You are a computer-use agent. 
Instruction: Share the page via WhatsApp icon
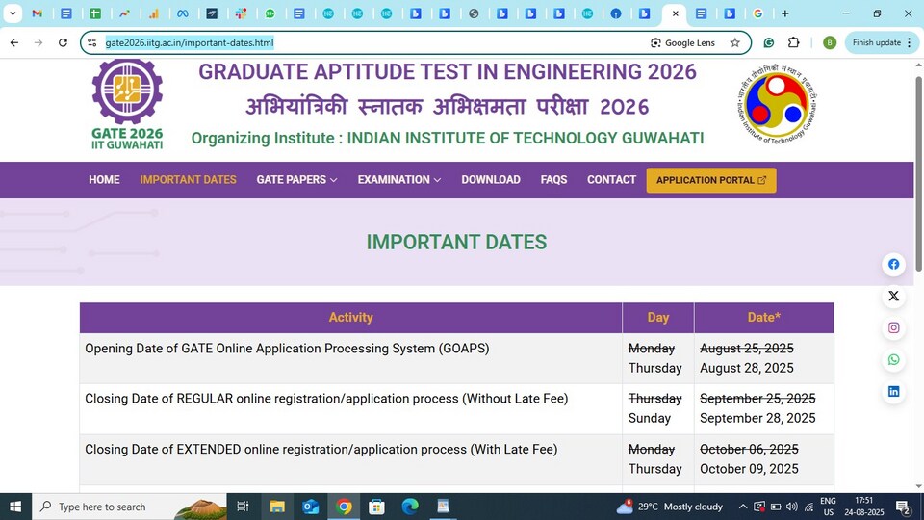[894, 359]
